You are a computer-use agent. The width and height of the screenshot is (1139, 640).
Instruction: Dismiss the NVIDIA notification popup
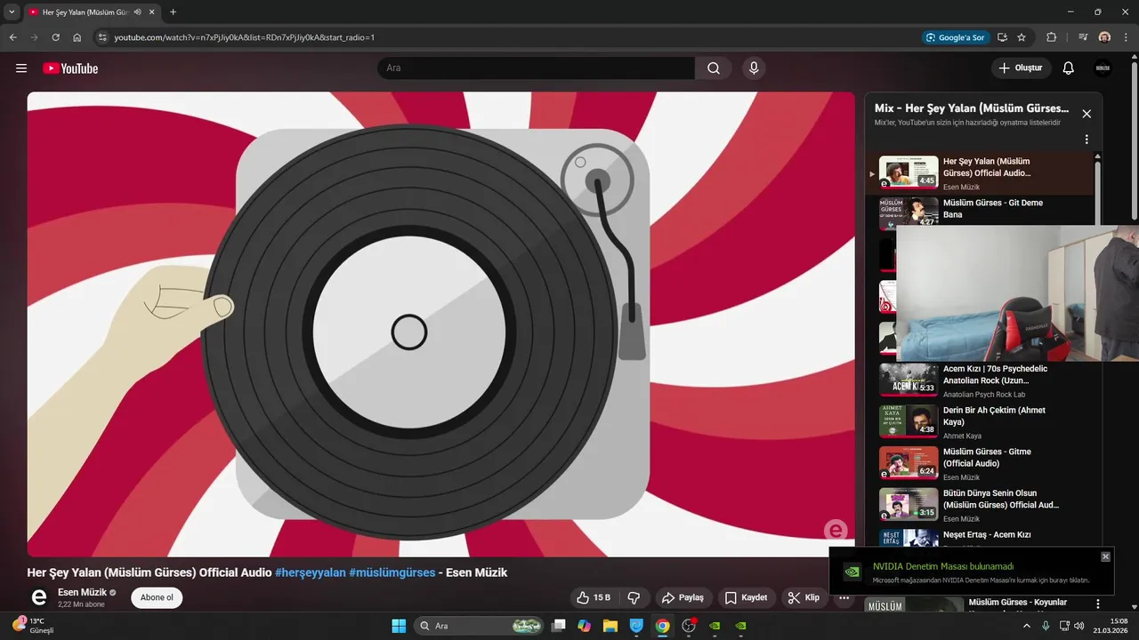[1105, 556]
